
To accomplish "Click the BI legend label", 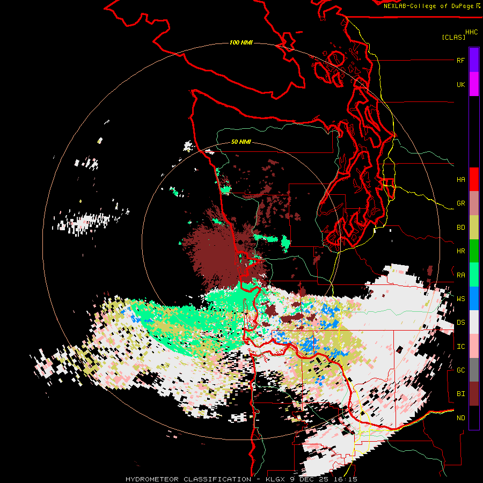I will 460,394.
